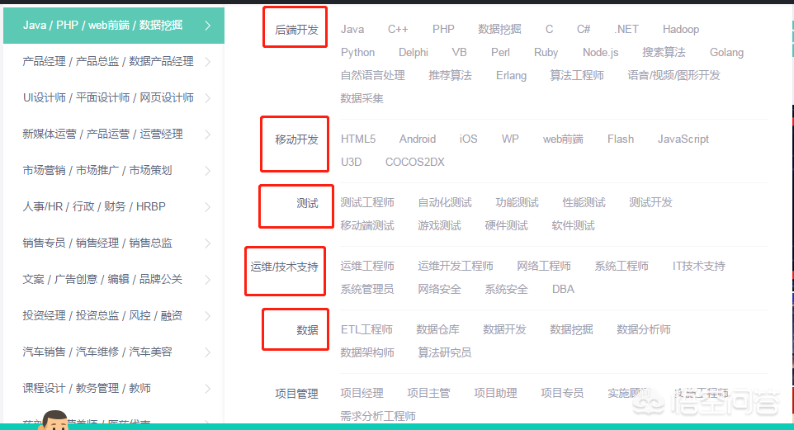
Task: Choose the PHP job link
Action: [x=443, y=30]
